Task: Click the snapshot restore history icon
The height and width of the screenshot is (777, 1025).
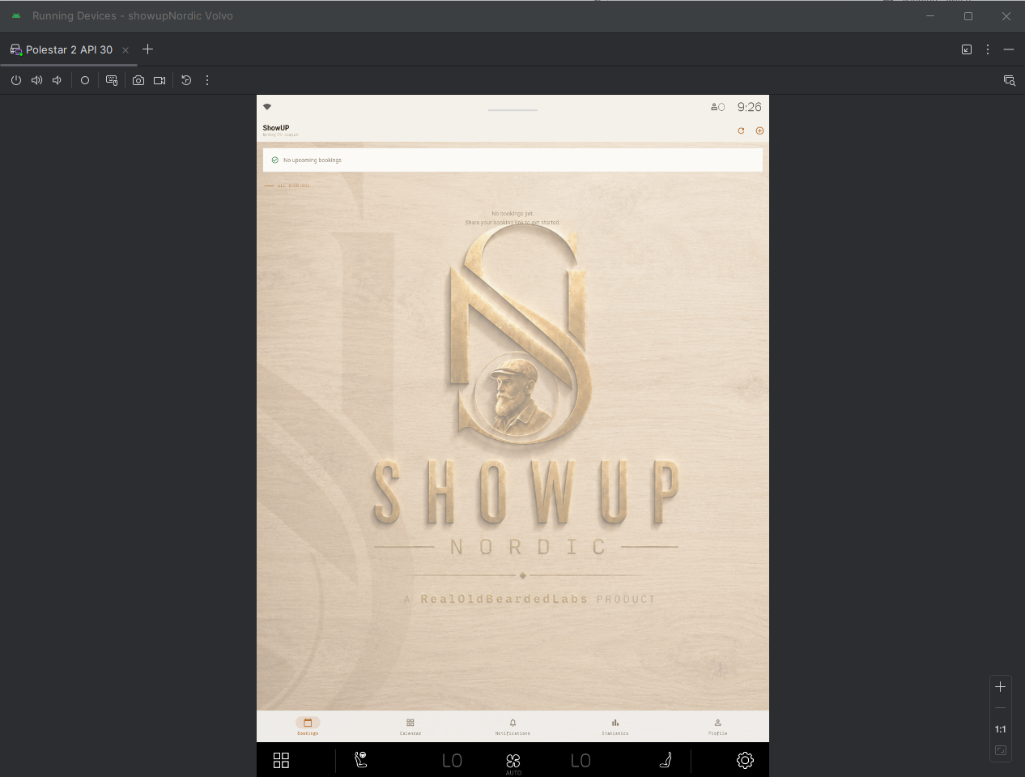Action: click(186, 80)
